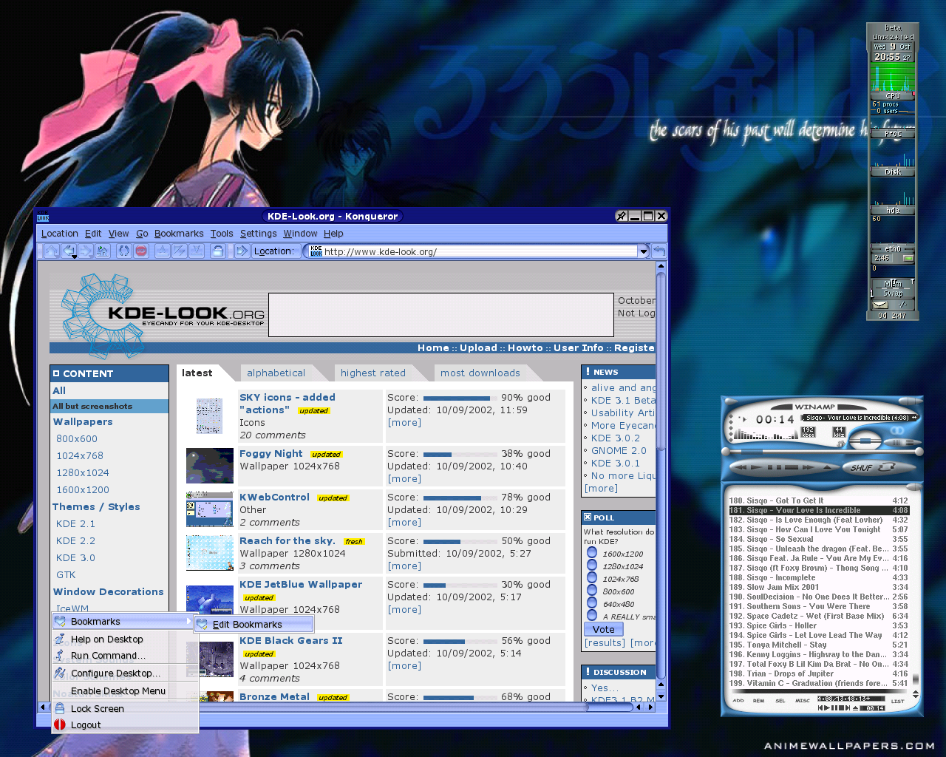The height and width of the screenshot is (757, 946).
Task: Adjust the Winamp volume slider
Action: [865, 441]
